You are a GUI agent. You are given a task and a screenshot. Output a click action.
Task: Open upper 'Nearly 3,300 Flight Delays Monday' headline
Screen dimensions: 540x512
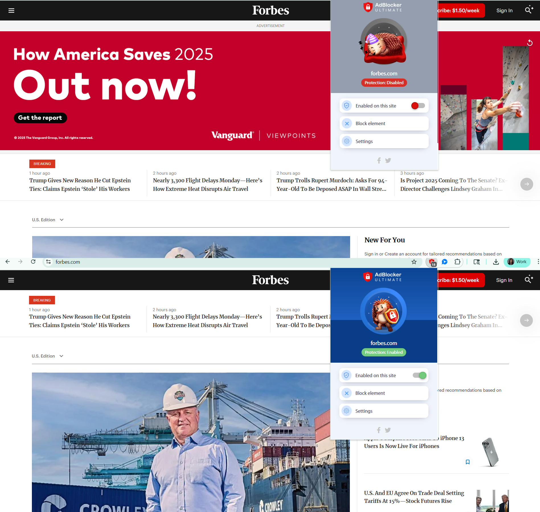(208, 185)
